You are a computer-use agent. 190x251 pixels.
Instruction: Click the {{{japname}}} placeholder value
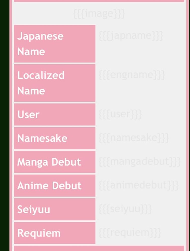click(131, 36)
